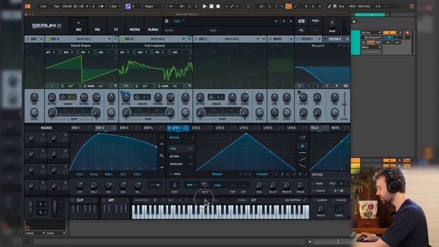Enable the NOISE oscillator toggle
The image size is (439, 247).
(x=270, y=39)
